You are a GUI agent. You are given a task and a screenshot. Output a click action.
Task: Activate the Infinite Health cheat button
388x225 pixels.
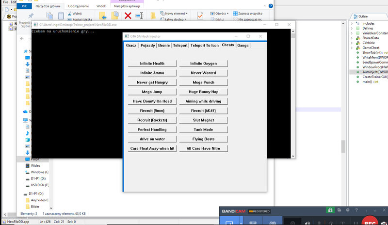click(152, 64)
